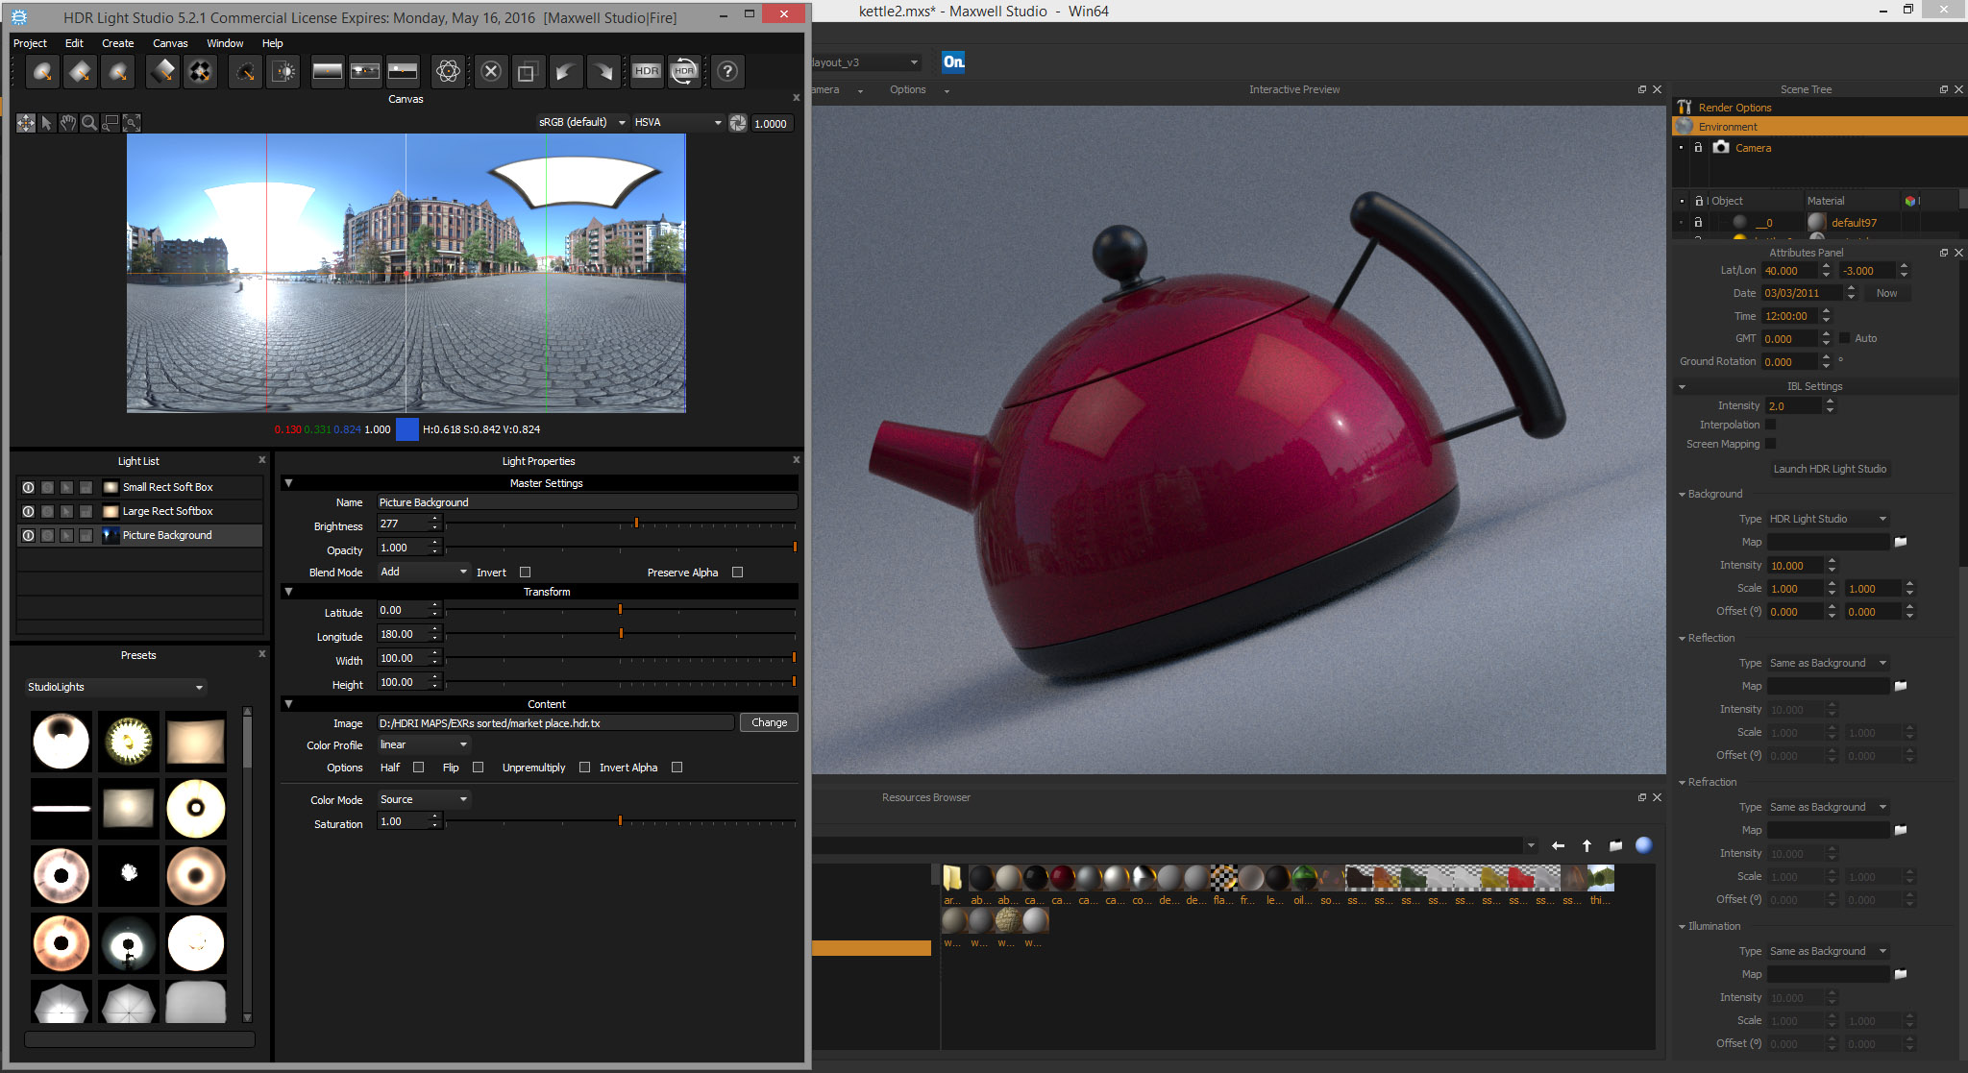Open the HSVA pixel probe dropdown
The height and width of the screenshot is (1073, 1968).
[677, 123]
